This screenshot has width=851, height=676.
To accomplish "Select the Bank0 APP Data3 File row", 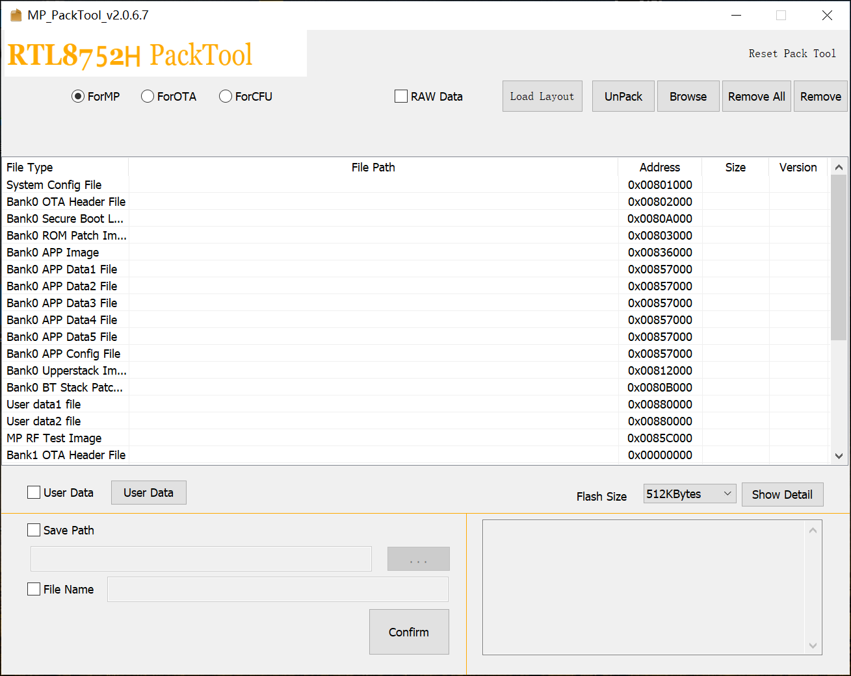I will click(x=416, y=303).
